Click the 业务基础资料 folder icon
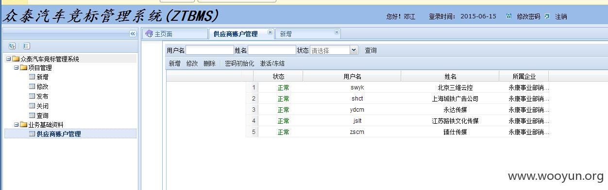 pos(24,125)
